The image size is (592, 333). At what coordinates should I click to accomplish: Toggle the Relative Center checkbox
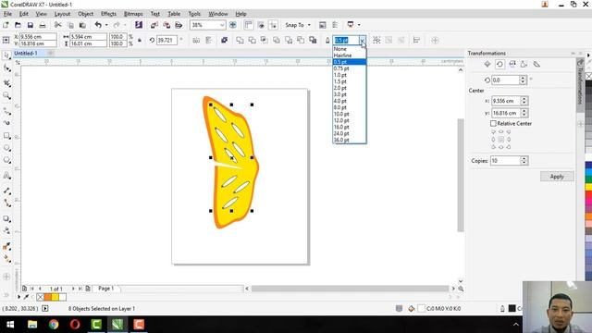click(x=493, y=123)
